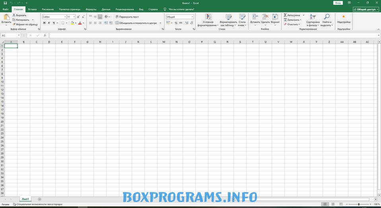The width and height of the screenshot is (381, 208).
Task: Click the add new sheet plus icon
Action: (x=39, y=199)
